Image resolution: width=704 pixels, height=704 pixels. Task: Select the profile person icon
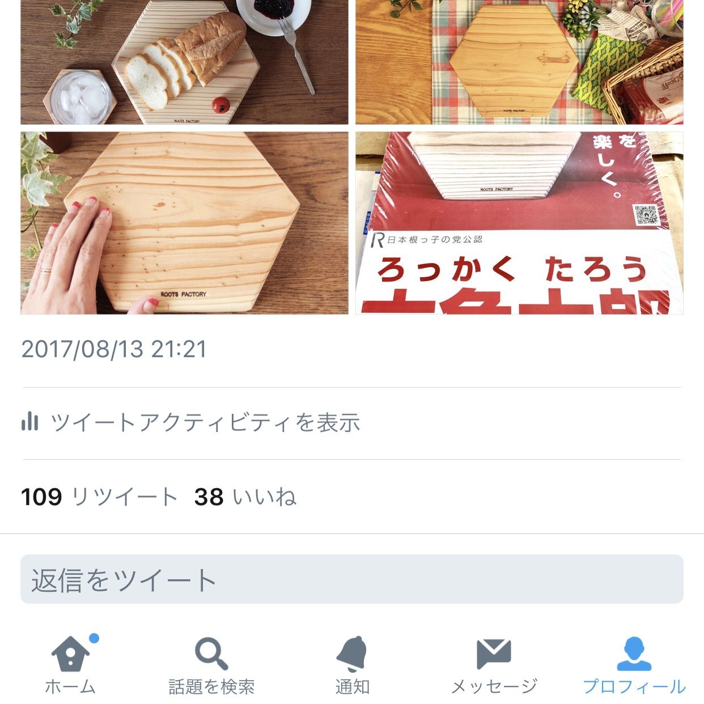[x=634, y=654]
